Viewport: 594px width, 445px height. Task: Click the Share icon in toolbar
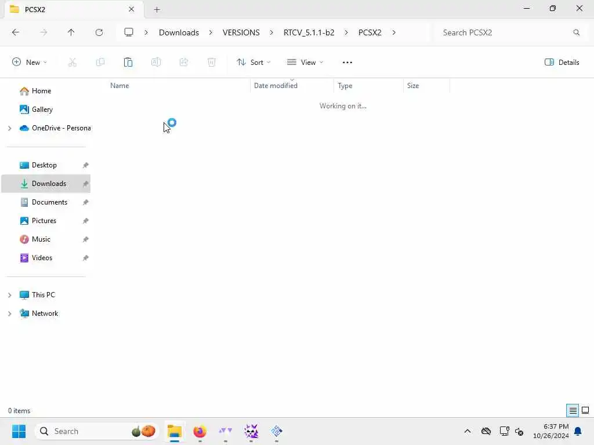coord(184,63)
